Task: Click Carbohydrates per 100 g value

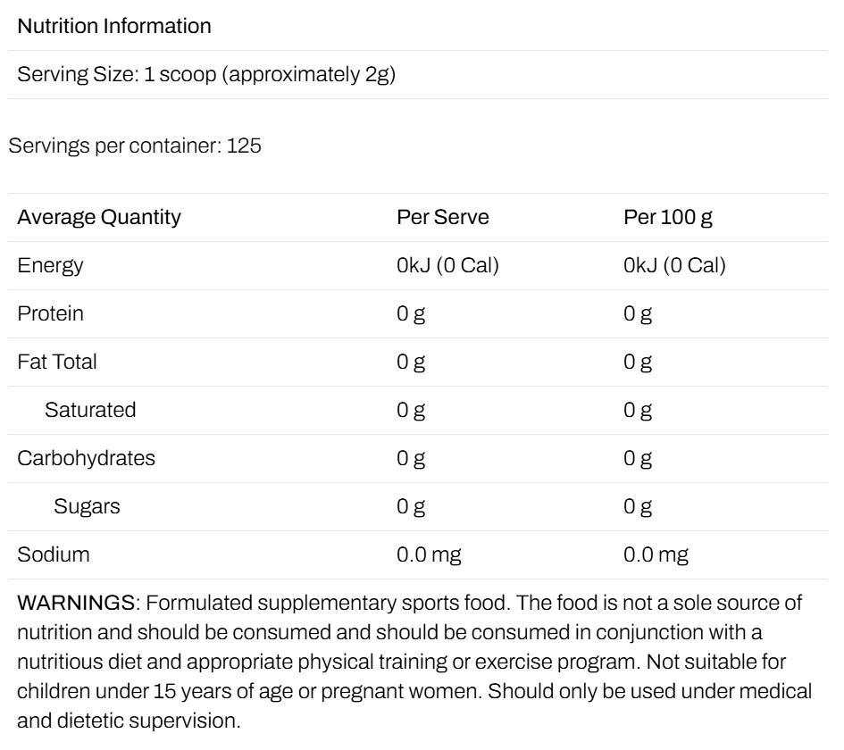Action: click(638, 459)
